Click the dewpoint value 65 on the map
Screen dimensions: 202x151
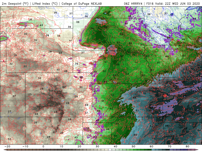click(x=134, y=97)
